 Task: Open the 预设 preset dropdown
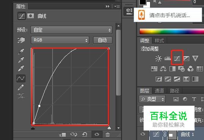[x=71, y=30]
